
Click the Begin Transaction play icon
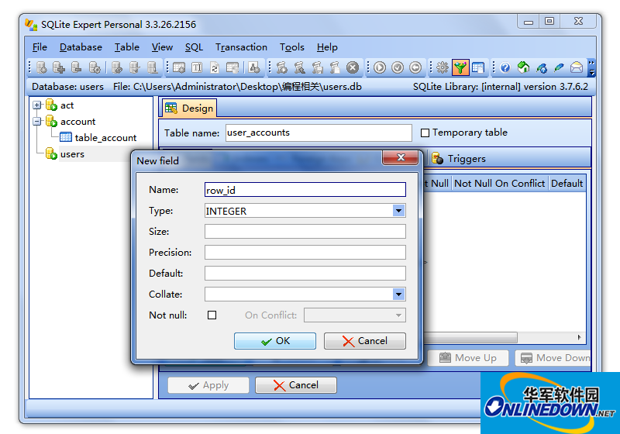(380, 67)
